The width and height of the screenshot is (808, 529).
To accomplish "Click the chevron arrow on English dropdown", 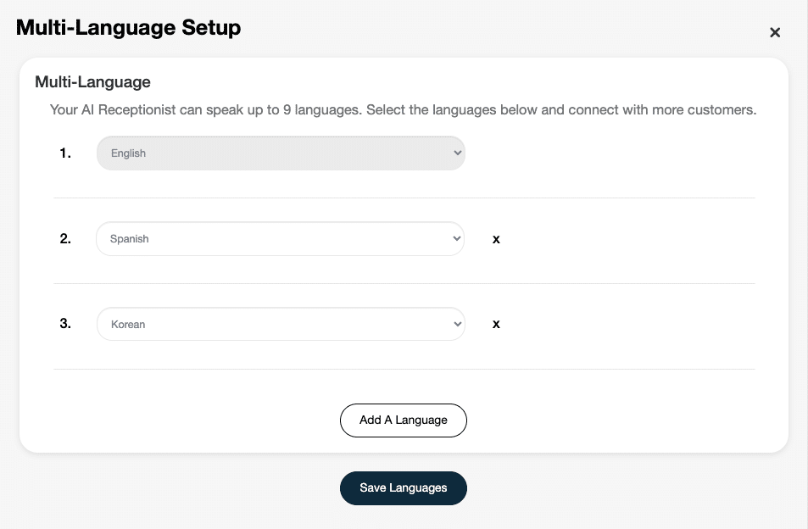I will [x=457, y=153].
